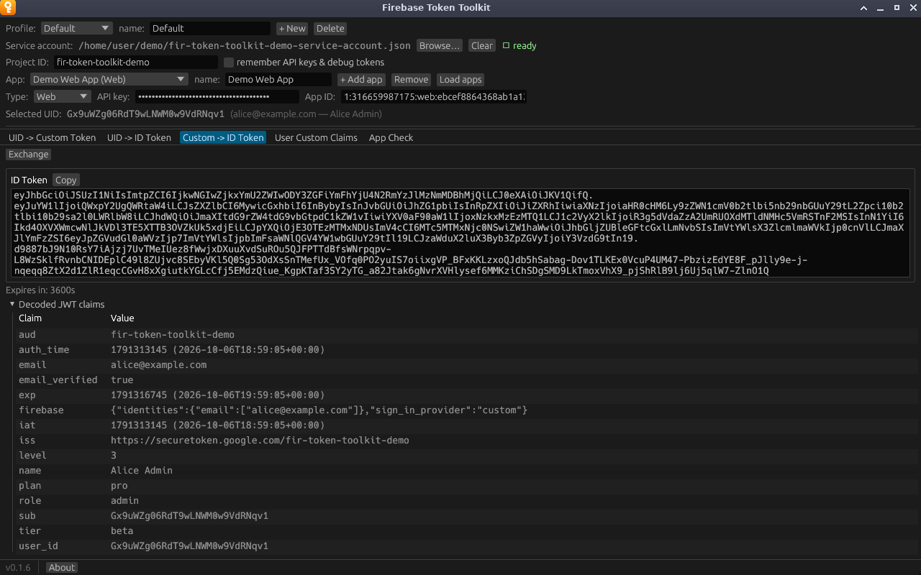
Task: Clear the service account path
Action: [482, 45]
